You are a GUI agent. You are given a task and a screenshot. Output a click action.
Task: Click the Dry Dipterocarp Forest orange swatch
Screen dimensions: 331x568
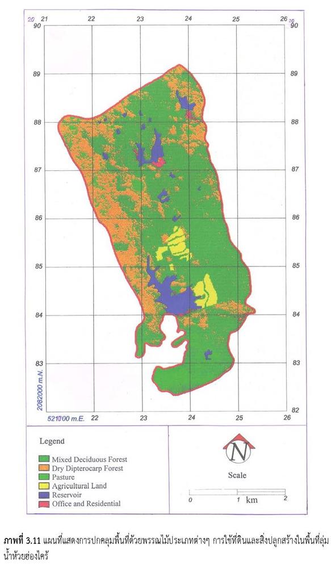pos(44,469)
